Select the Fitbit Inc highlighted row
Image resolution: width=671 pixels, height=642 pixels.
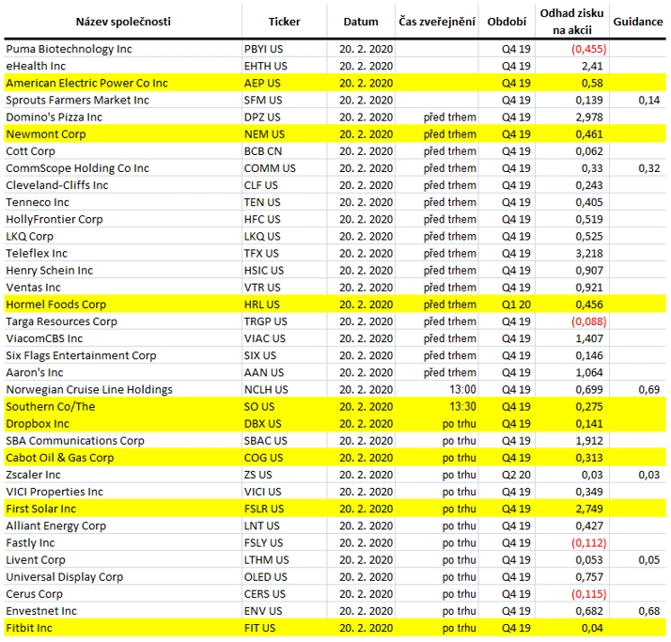point(335,628)
